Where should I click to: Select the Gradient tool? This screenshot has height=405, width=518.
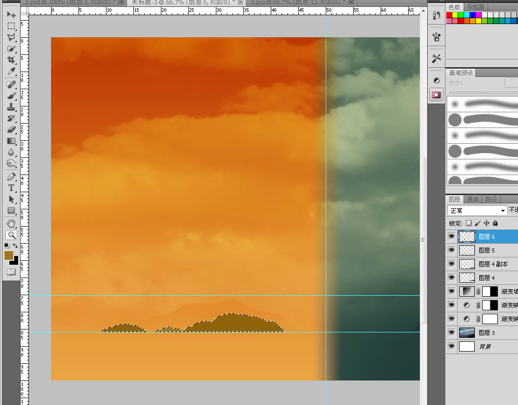tap(11, 141)
